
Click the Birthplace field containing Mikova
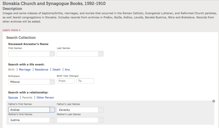(29, 82)
